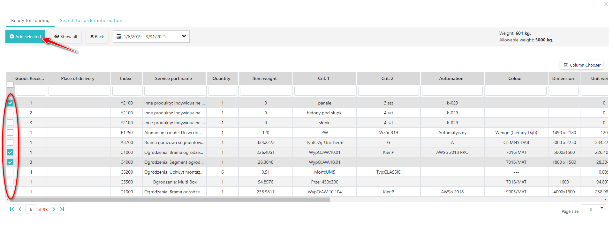Click the Service part name filter field
Viewport: 613px width, 230px height.
pyautogui.click(x=174, y=91)
